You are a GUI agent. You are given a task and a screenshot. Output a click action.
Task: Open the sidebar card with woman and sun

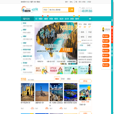pyautogui.click(x=85, y=92)
